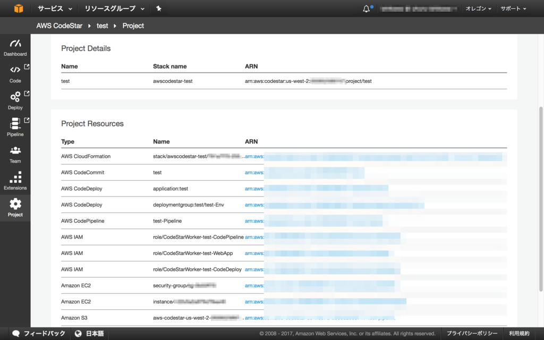Screen dimensions: 544x340
Task: Open the EC2 instance ARN link
Action: 326,302
